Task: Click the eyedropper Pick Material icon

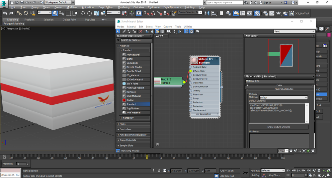Action: pos(124,31)
